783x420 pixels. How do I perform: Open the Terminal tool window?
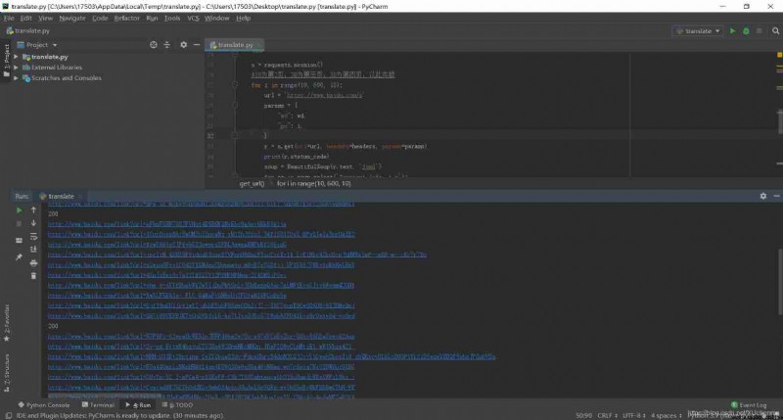tap(99, 405)
